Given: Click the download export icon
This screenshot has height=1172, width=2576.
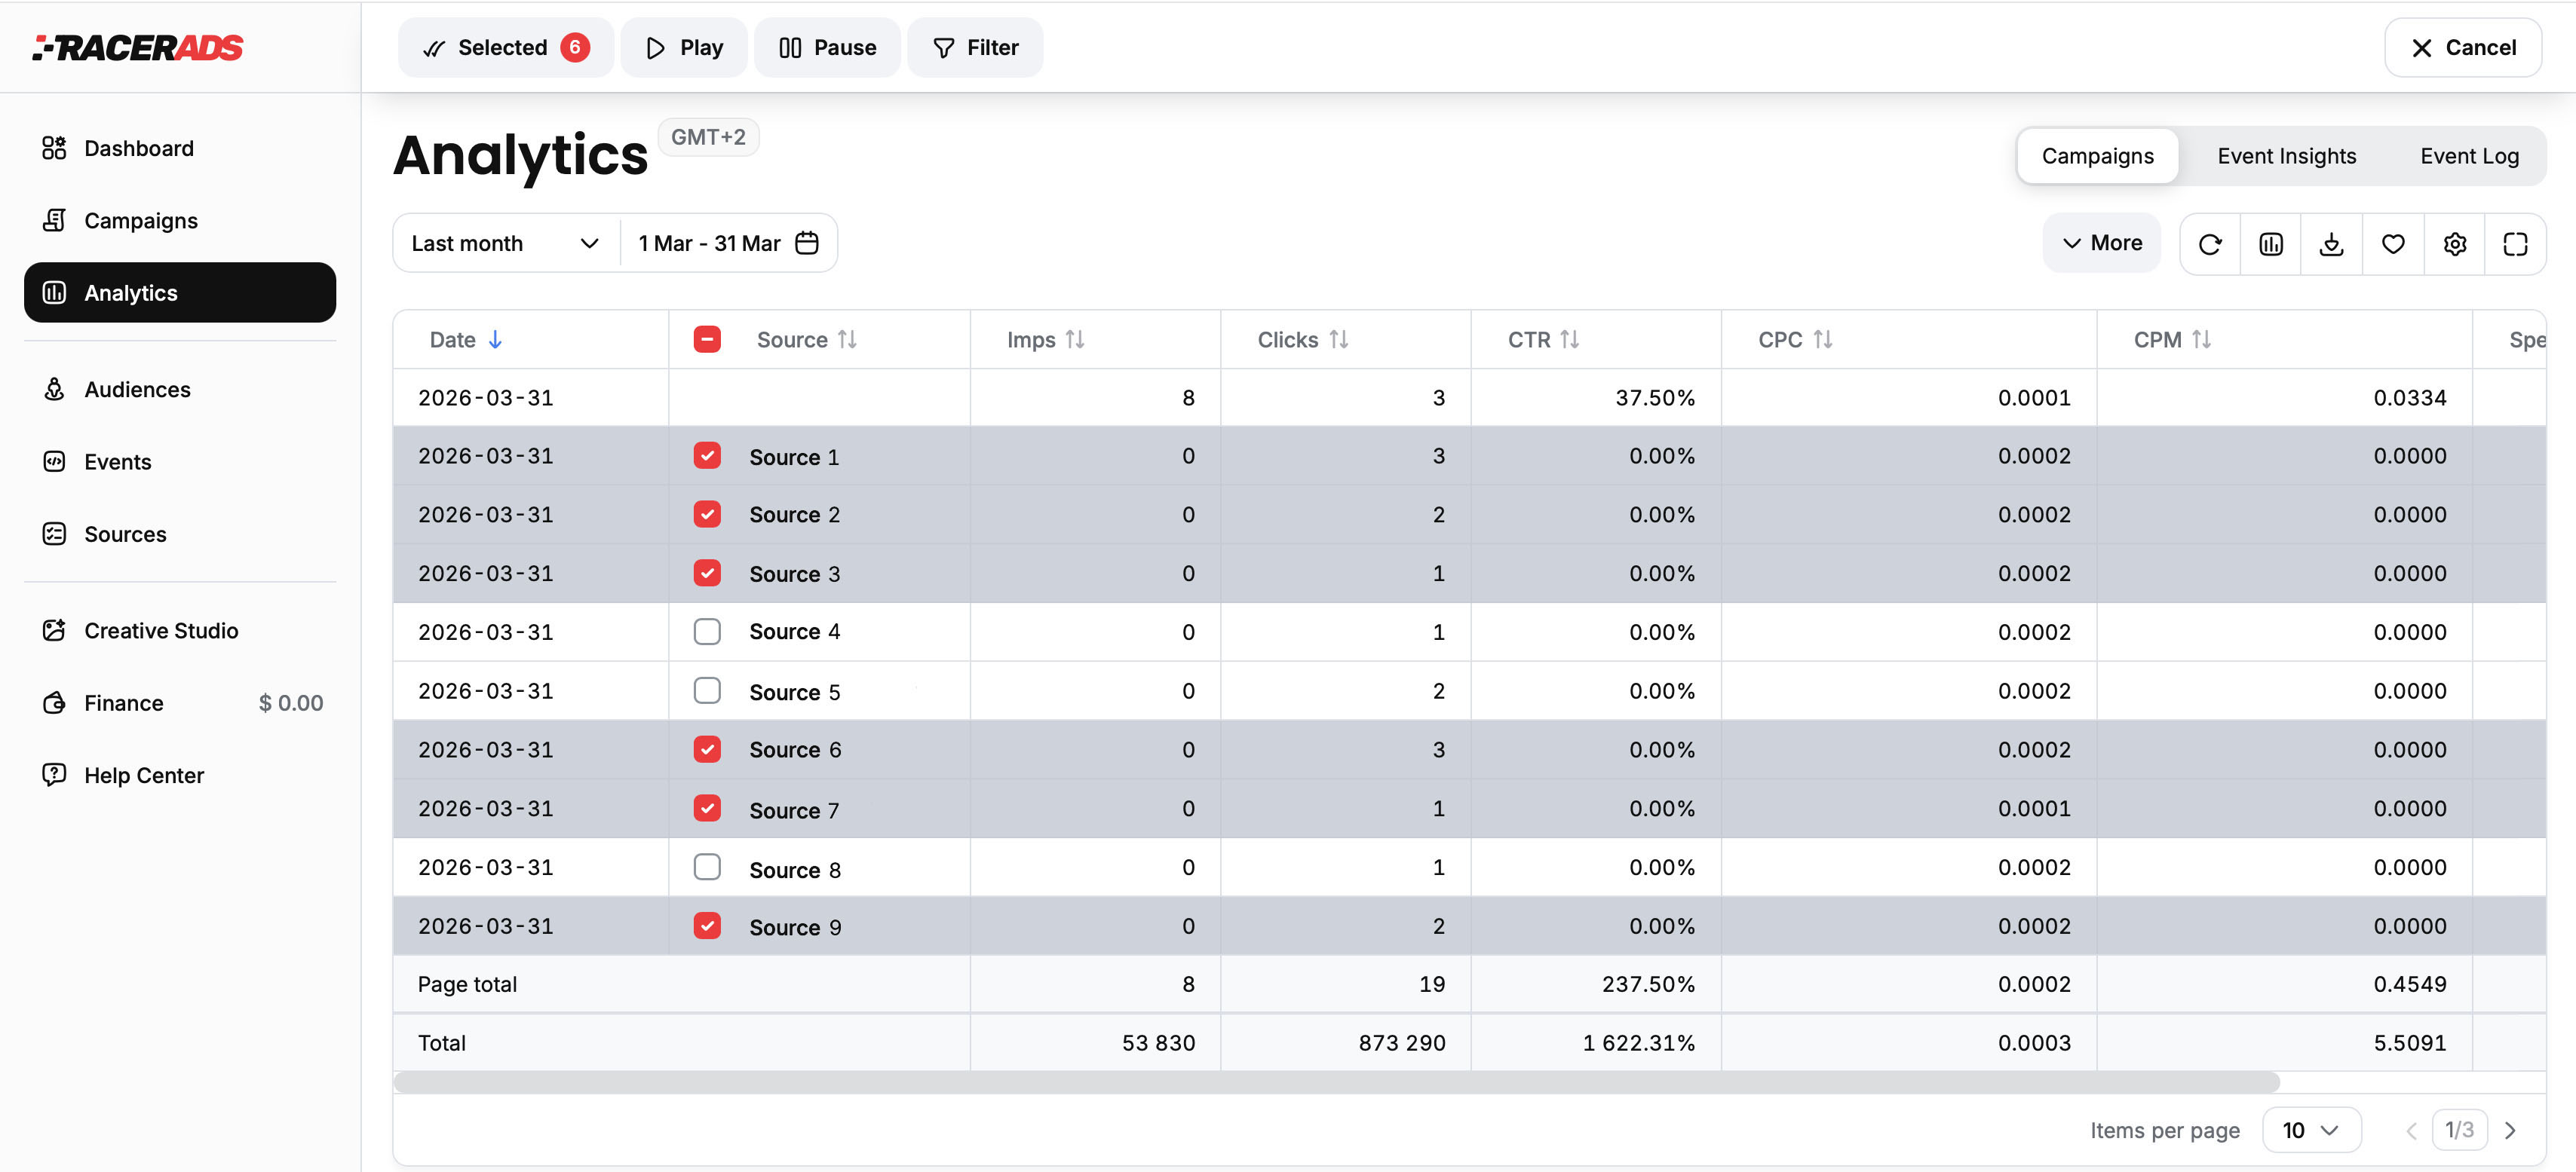Looking at the screenshot, I should (2332, 243).
